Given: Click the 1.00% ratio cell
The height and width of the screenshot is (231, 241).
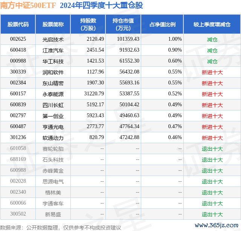Looking at the screenshot, I should pyautogui.click(x=175, y=39).
